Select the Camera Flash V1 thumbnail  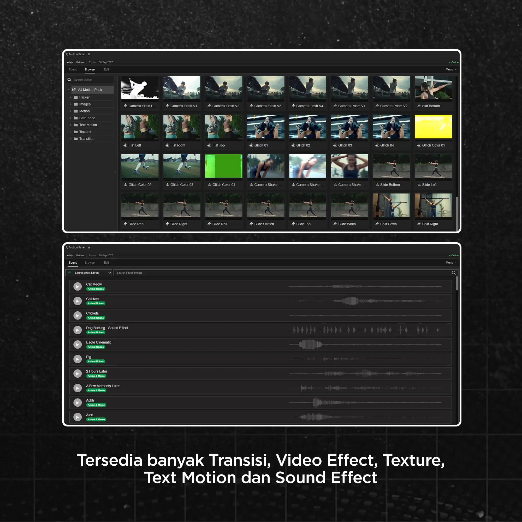click(x=182, y=87)
